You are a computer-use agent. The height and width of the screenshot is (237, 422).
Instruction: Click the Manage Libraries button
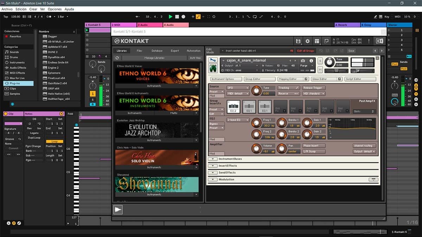click(x=154, y=58)
